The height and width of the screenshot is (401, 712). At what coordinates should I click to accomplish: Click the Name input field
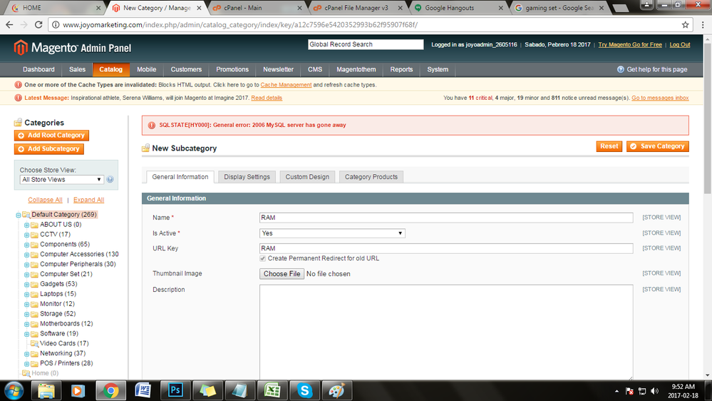tap(446, 218)
